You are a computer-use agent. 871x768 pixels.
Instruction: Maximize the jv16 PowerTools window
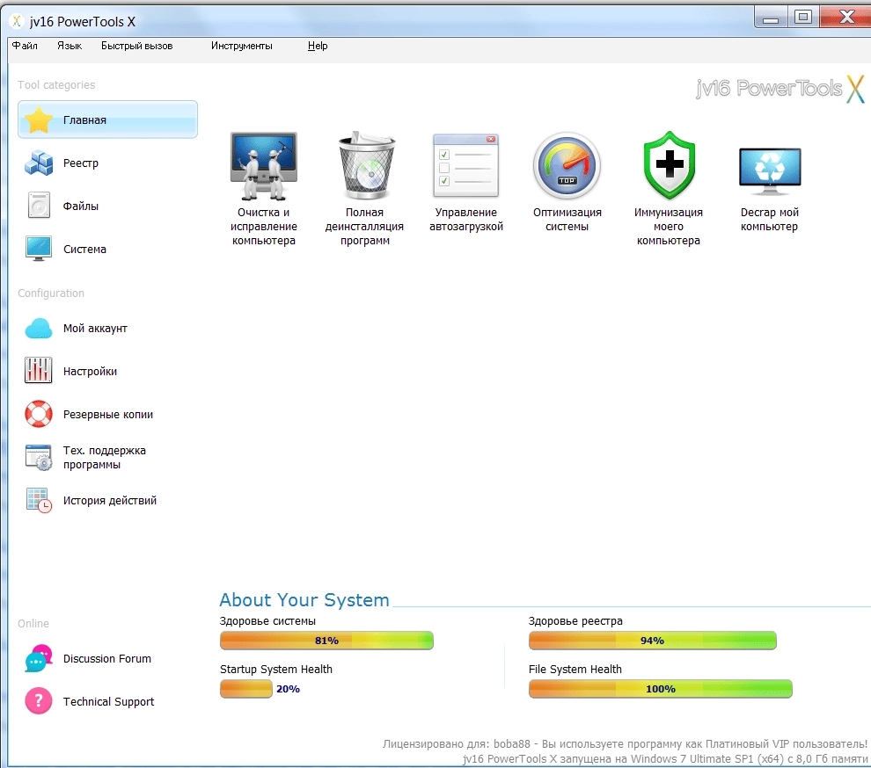coord(802,18)
